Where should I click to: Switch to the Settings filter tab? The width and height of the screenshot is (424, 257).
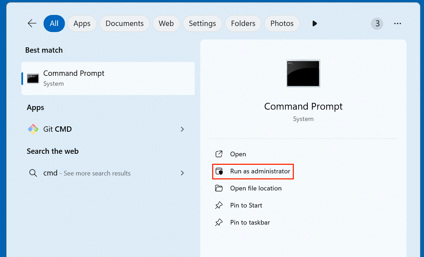202,23
